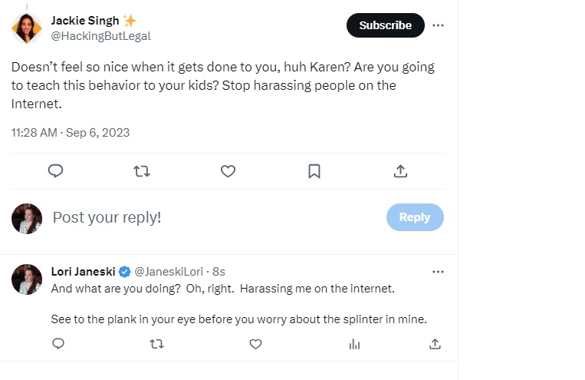The width and height of the screenshot is (585, 380).
Task: Retweet Jackie Singh's main tweet
Action: [142, 171]
